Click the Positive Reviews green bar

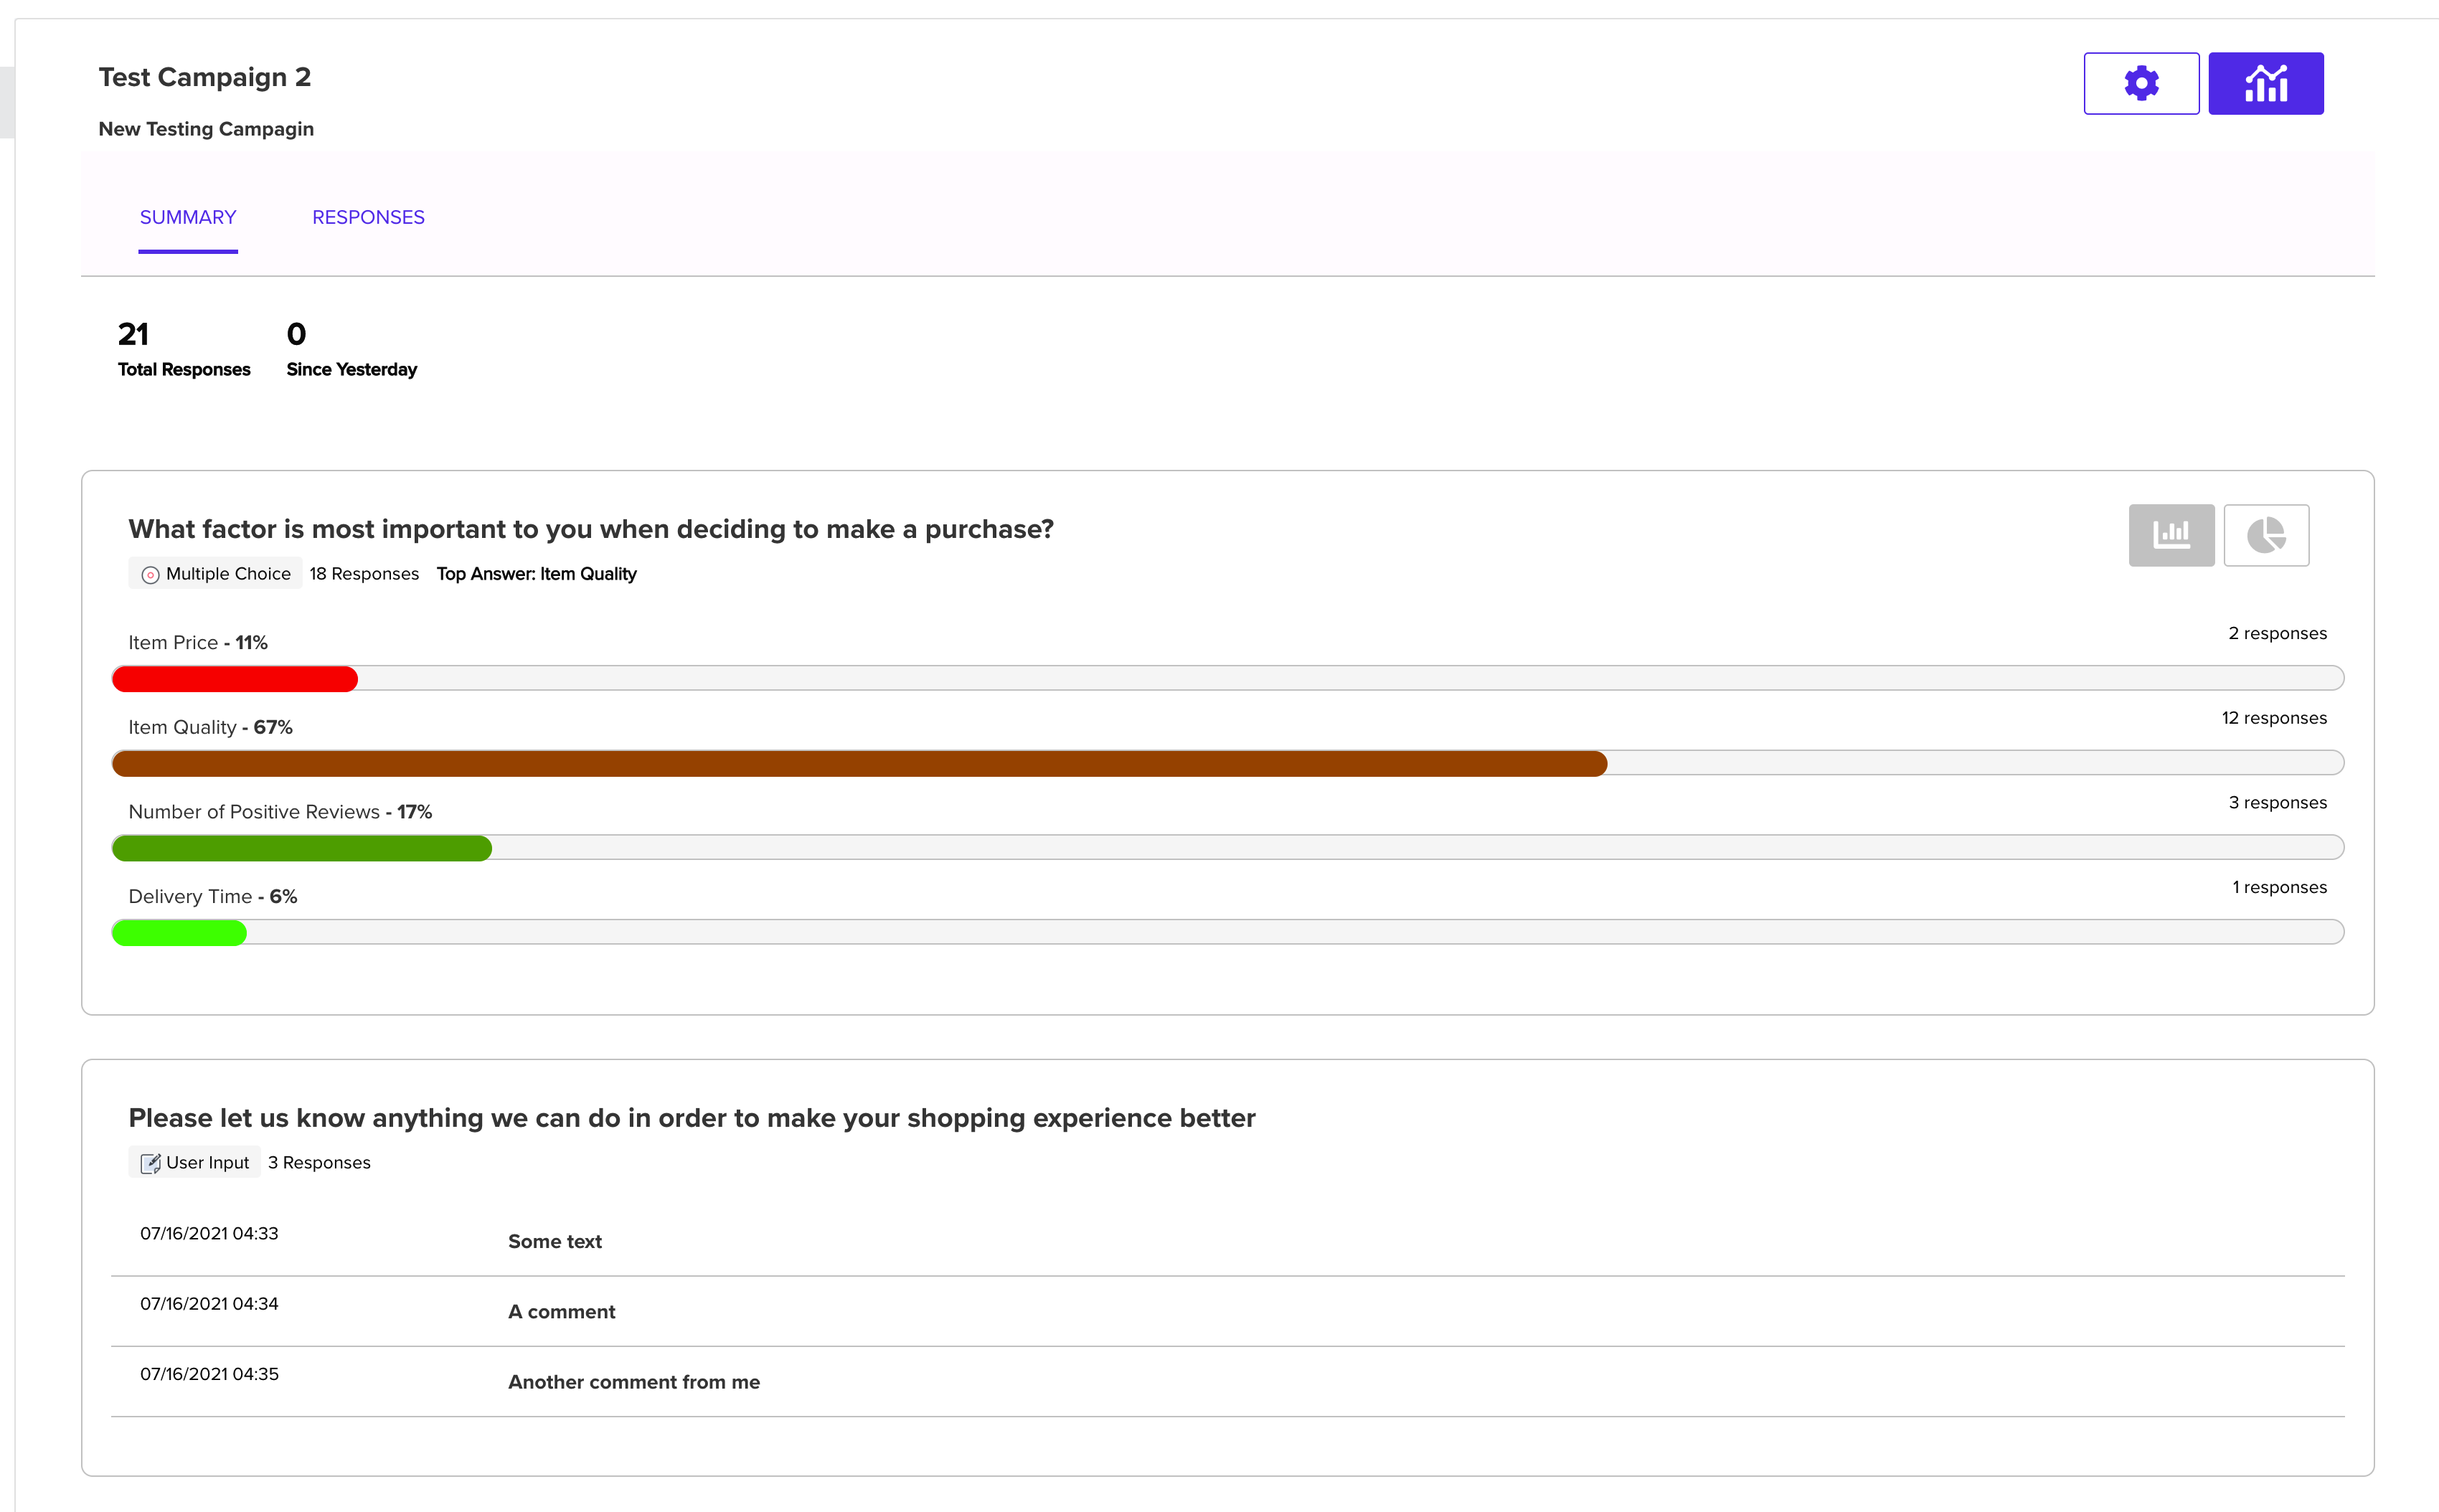[302, 848]
